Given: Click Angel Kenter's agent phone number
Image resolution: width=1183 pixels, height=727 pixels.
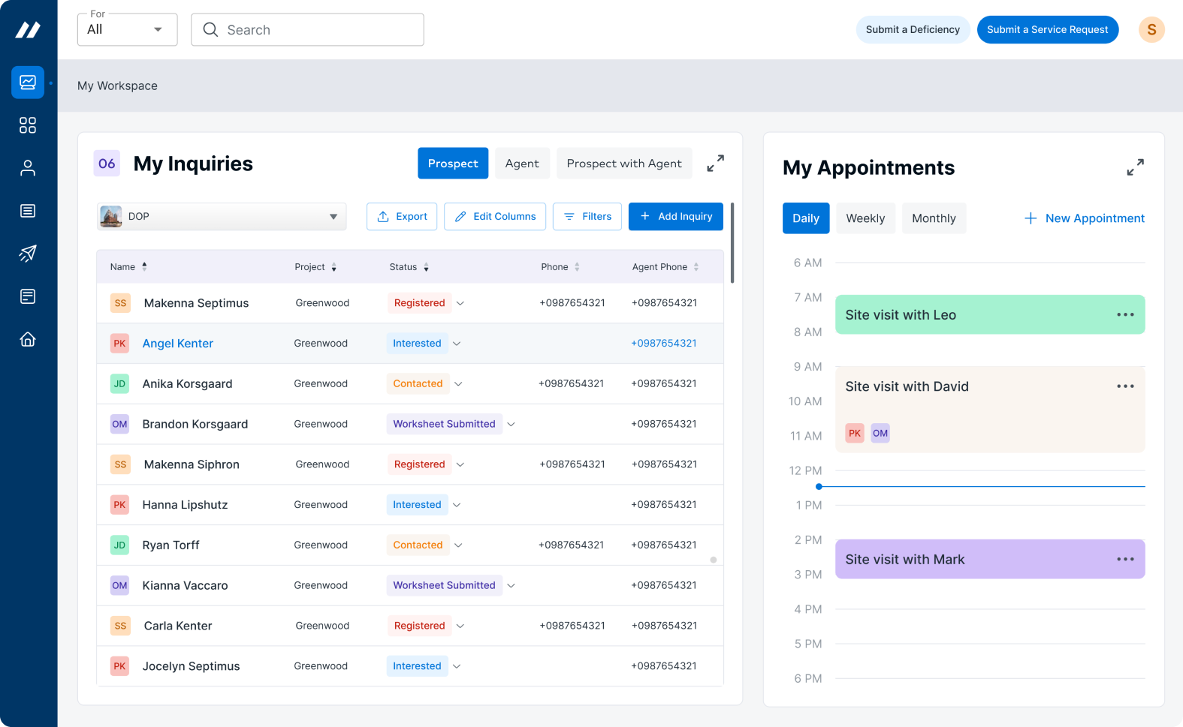Looking at the screenshot, I should click(664, 344).
